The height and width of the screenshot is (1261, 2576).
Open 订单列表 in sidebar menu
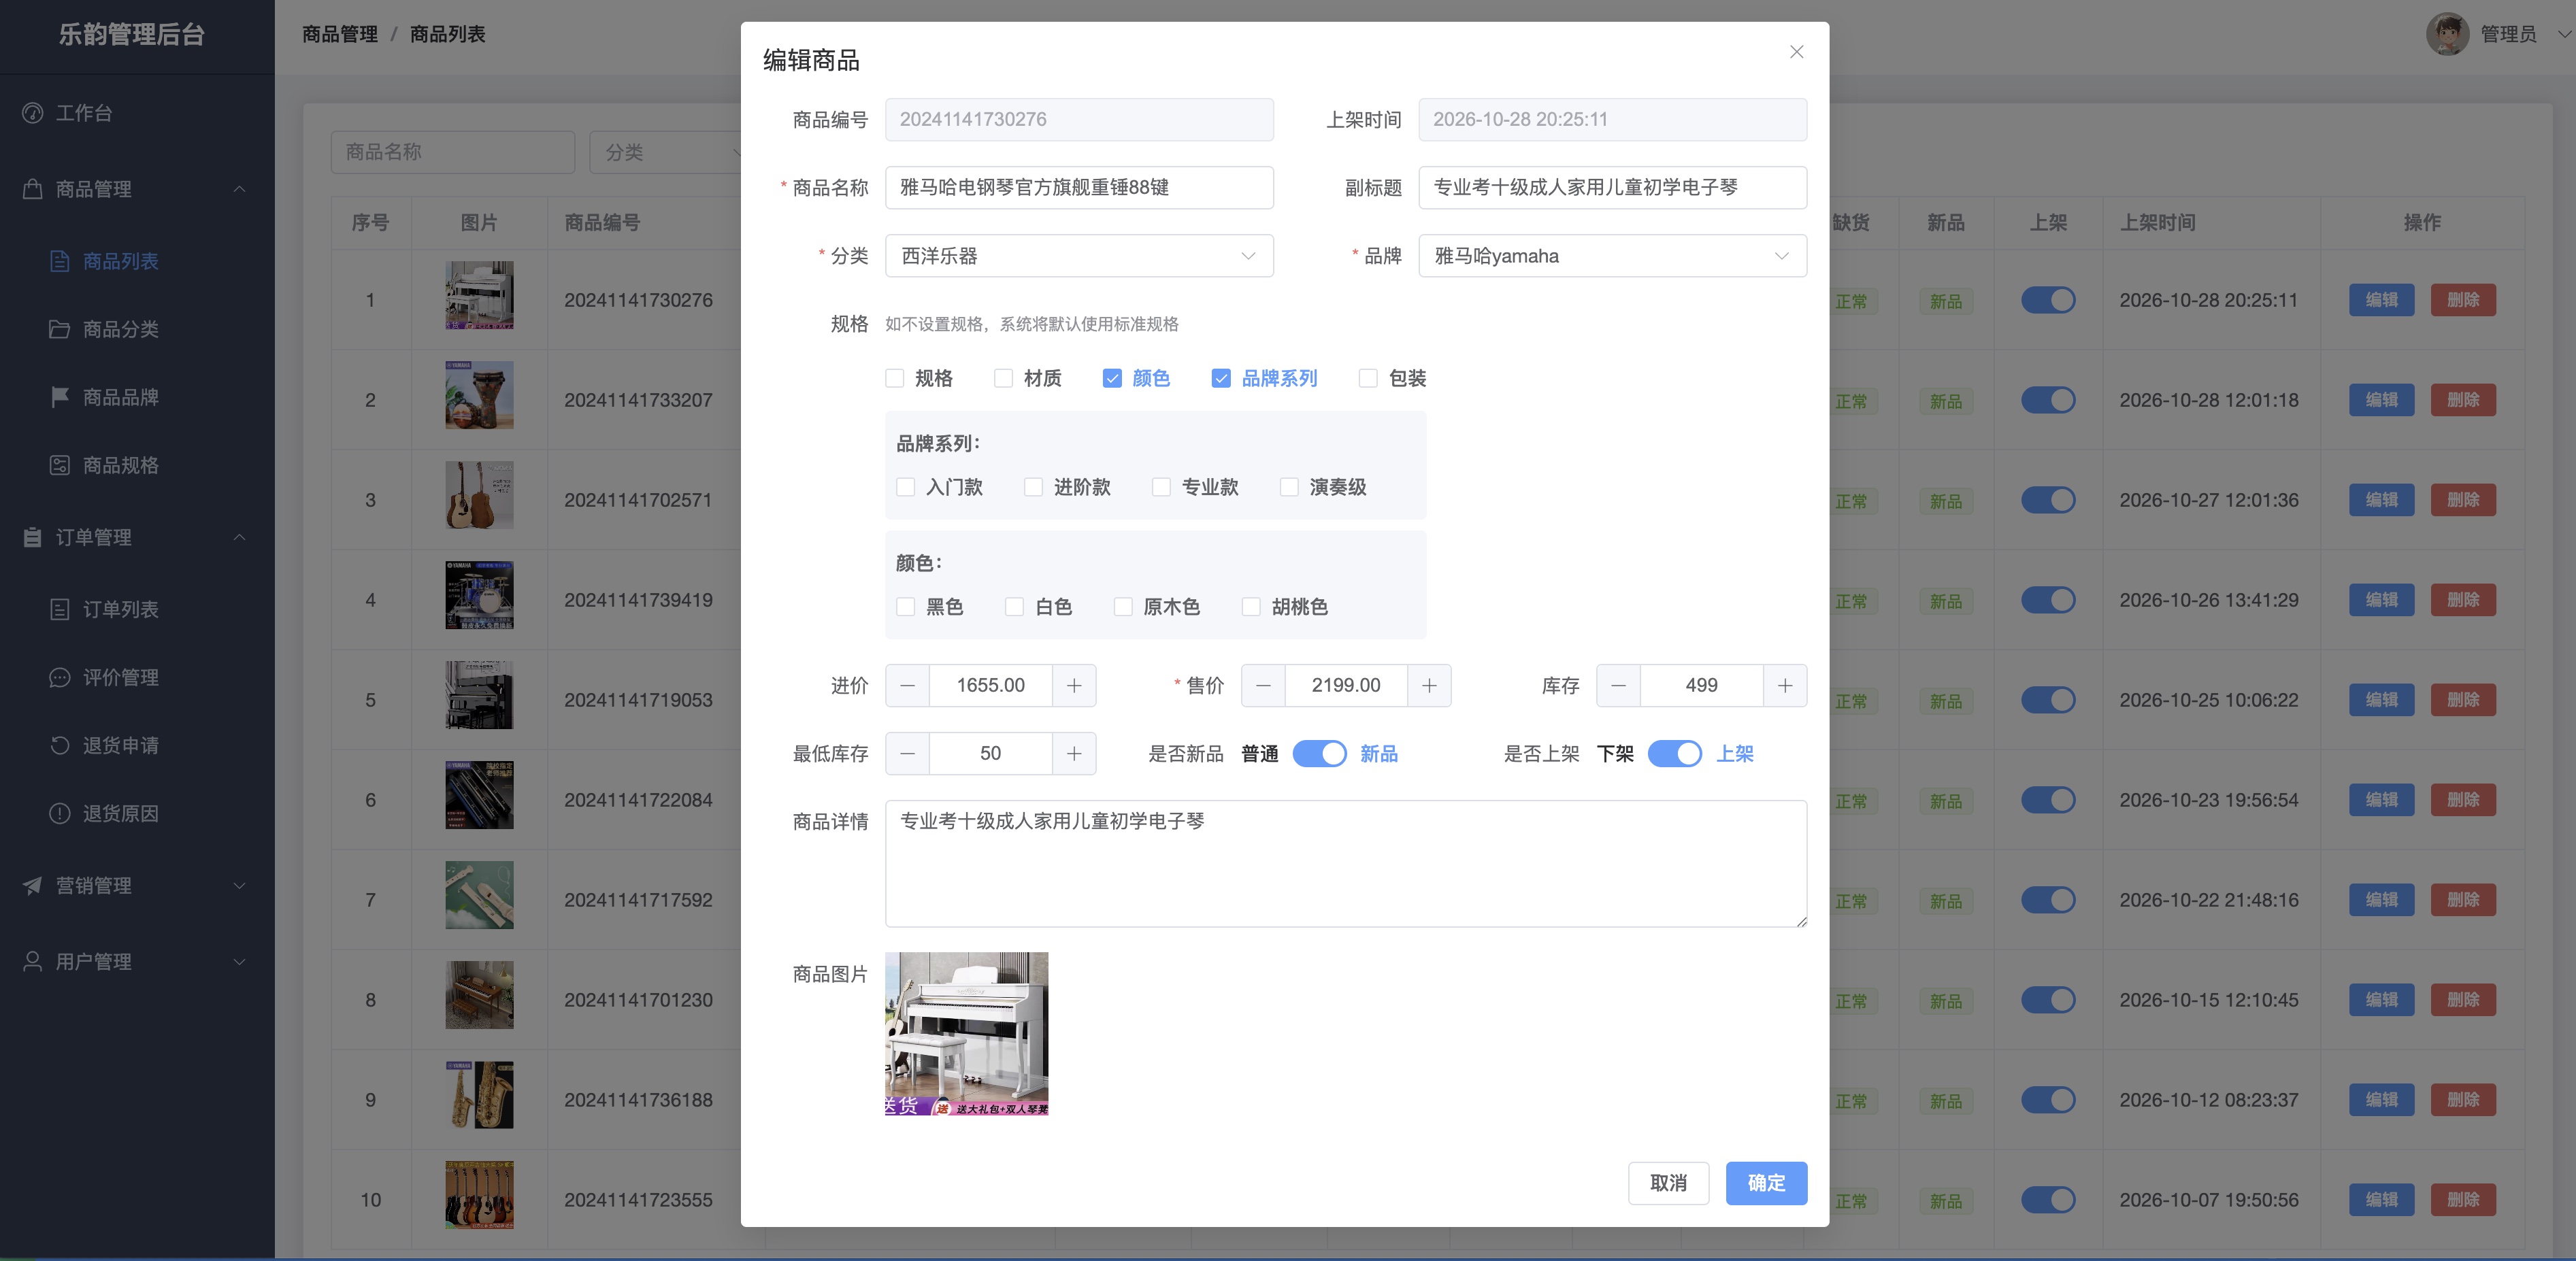pyautogui.click(x=121, y=609)
